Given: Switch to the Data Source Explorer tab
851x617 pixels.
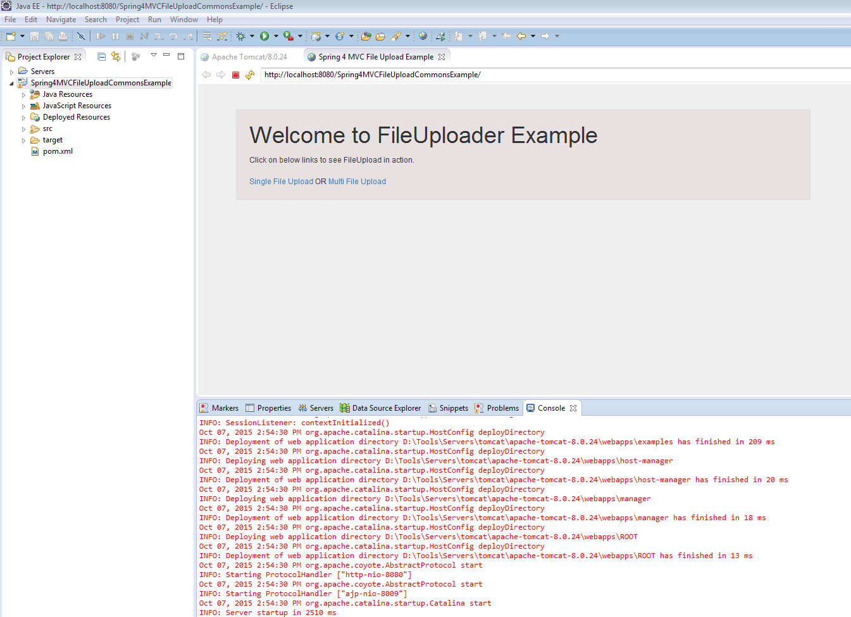Looking at the screenshot, I should [x=380, y=408].
